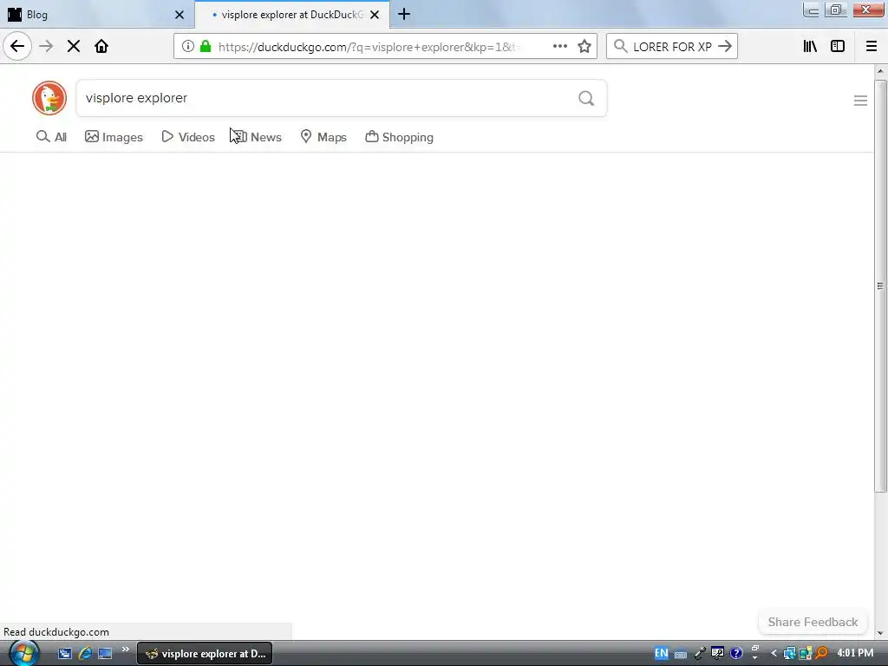
Task: Open the Maps results tab
Action: coord(323,137)
